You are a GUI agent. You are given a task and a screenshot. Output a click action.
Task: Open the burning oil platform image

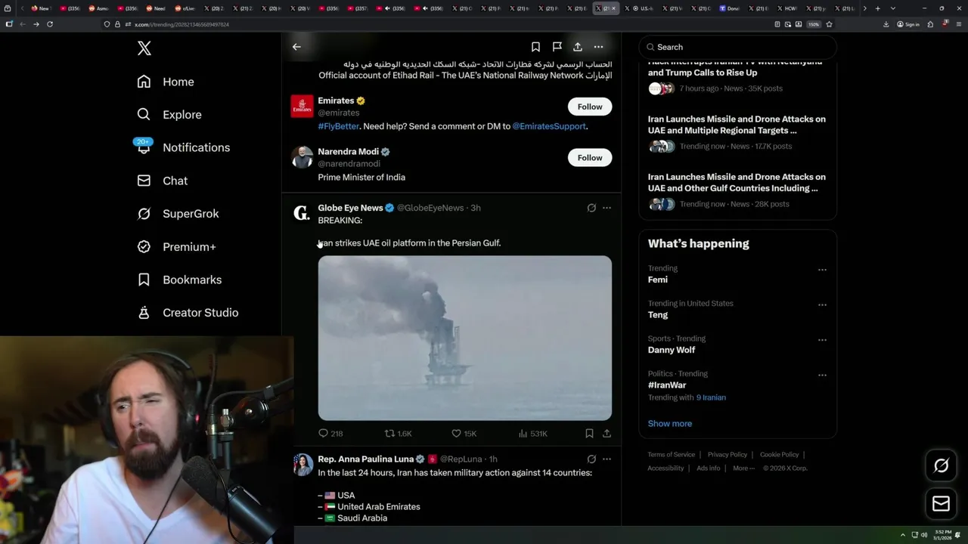coord(464,338)
